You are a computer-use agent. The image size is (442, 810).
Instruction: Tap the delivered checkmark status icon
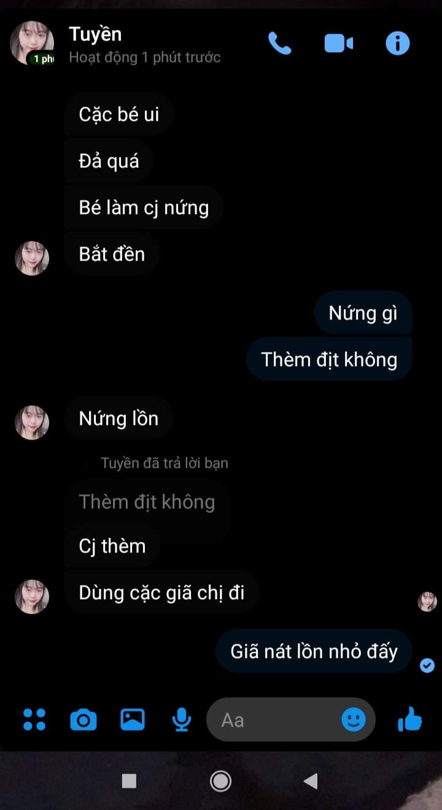coord(427,665)
